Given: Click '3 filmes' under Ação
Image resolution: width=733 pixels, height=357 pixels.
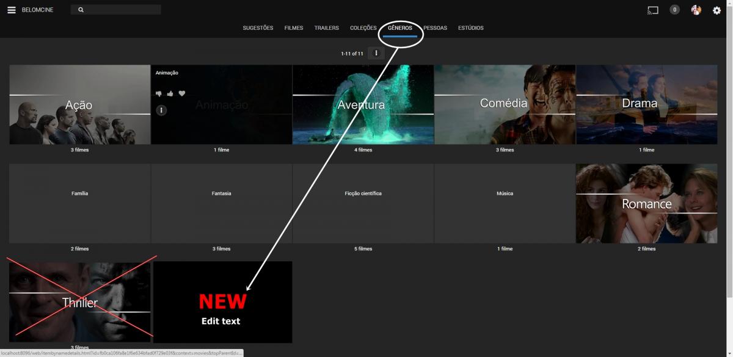Looking at the screenshot, I should click(x=80, y=150).
